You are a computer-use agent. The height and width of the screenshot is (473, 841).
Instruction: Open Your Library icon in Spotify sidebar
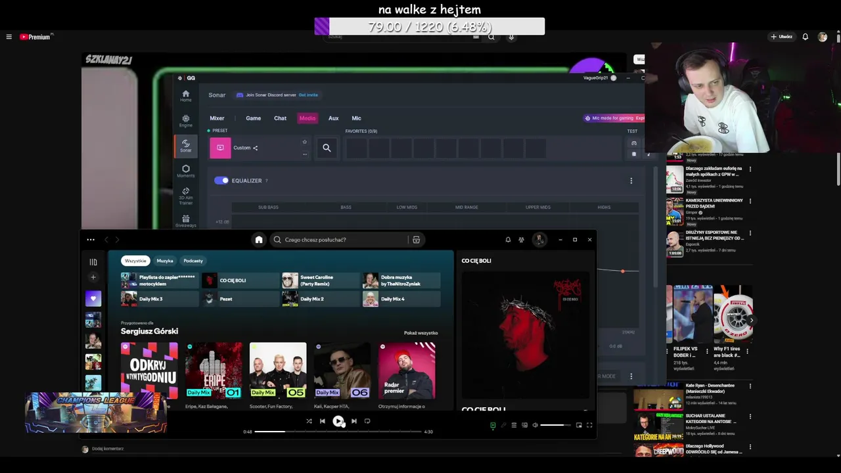pyautogui.click(x=93, y=262)
